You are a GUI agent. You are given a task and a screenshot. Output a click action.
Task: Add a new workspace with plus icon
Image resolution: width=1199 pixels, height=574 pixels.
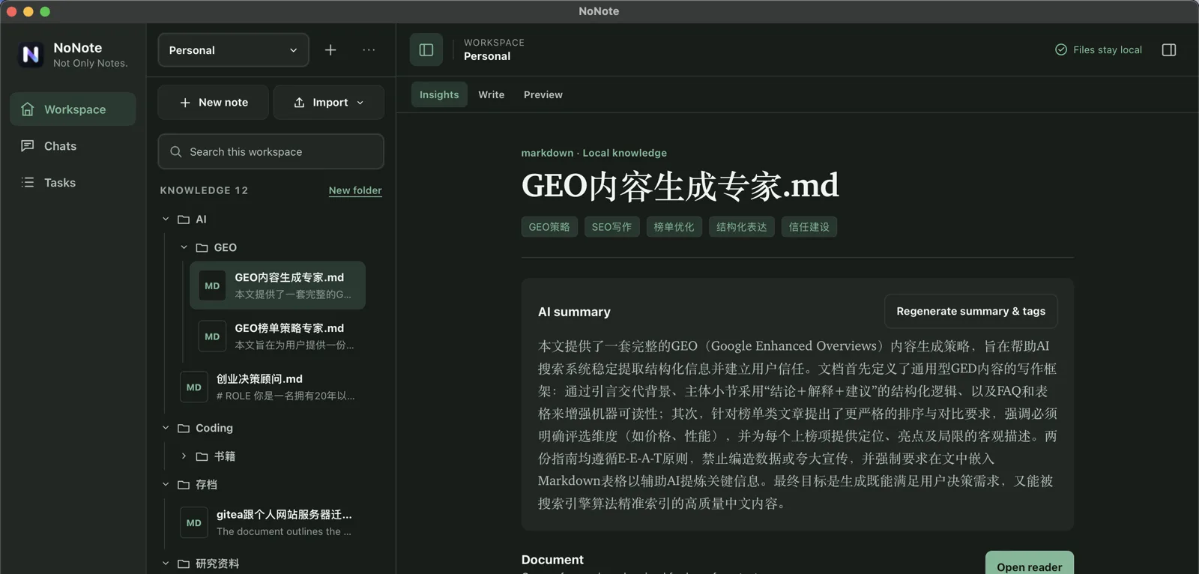(x=330, y=50)
